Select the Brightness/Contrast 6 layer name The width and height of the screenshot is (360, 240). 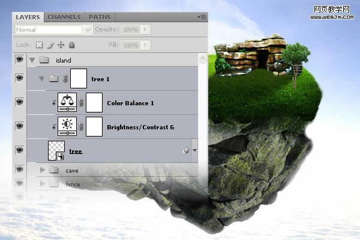(140, 128)
